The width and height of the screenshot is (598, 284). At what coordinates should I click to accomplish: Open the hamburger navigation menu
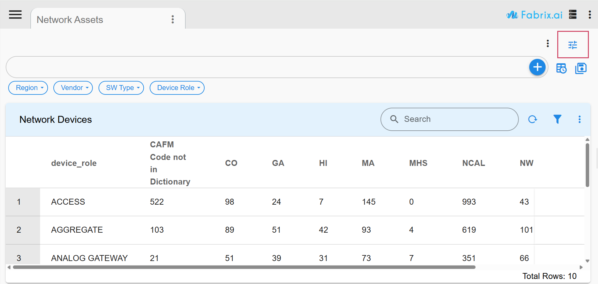[x=15, y=14]
